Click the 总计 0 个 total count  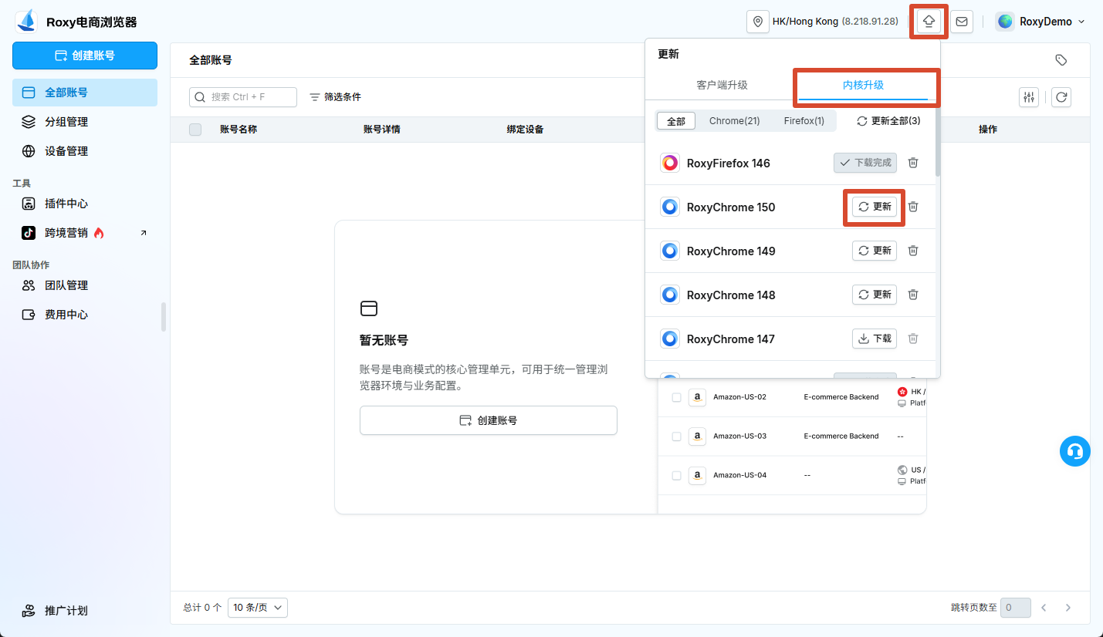pos(202,608)
